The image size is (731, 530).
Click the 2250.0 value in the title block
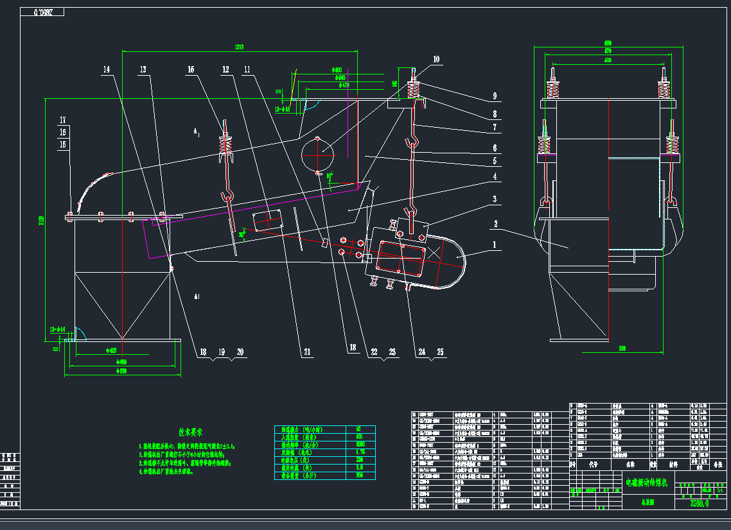701,502
